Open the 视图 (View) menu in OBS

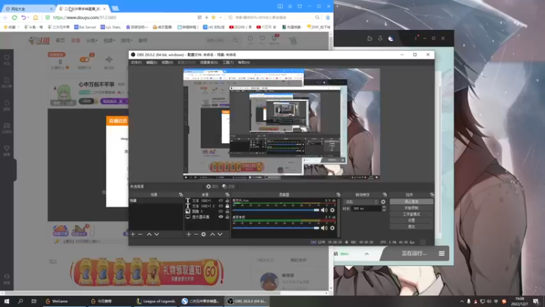tap(167, 63)
